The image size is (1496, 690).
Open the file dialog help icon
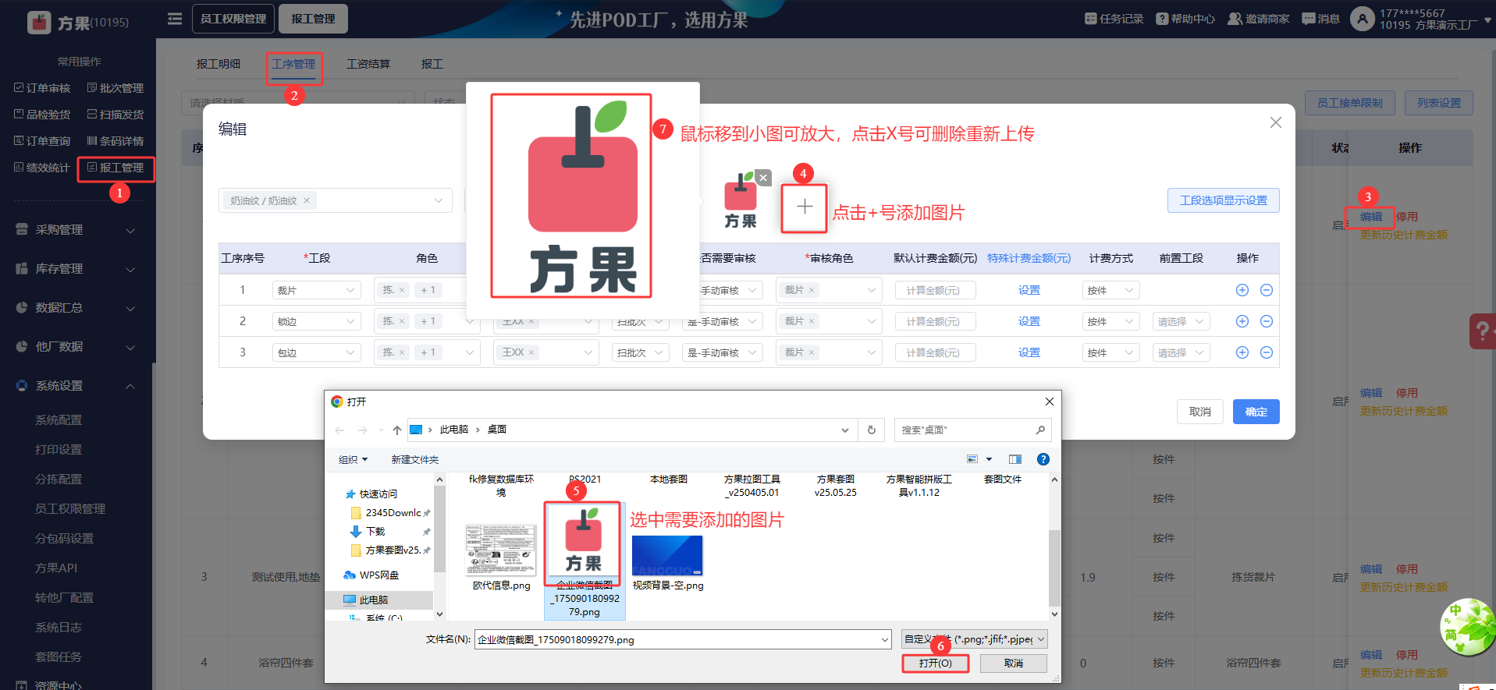point(1043,459)
